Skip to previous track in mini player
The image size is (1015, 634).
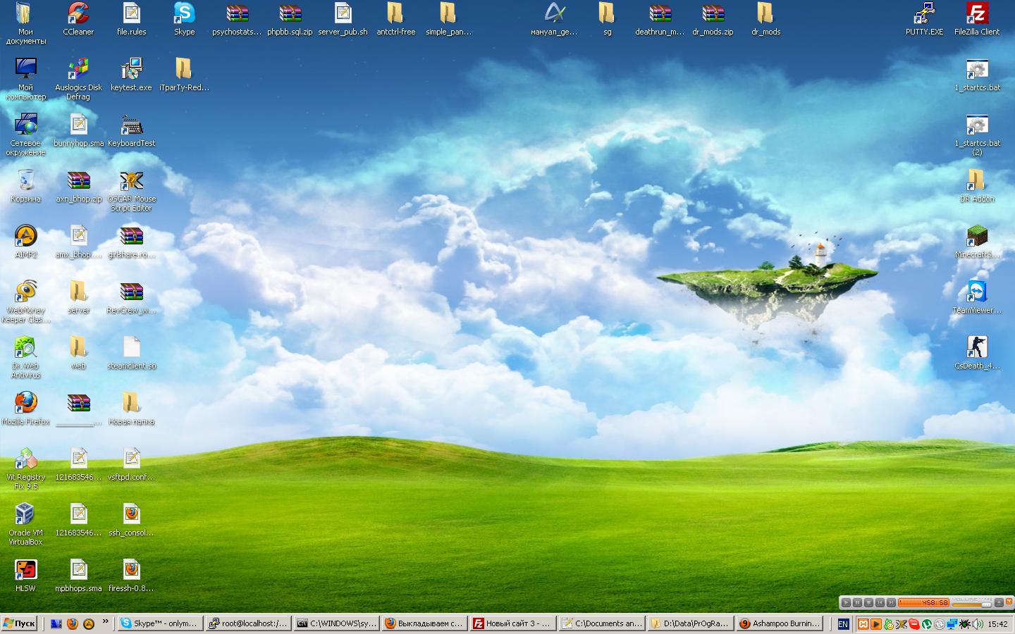(x=880, y=603)
